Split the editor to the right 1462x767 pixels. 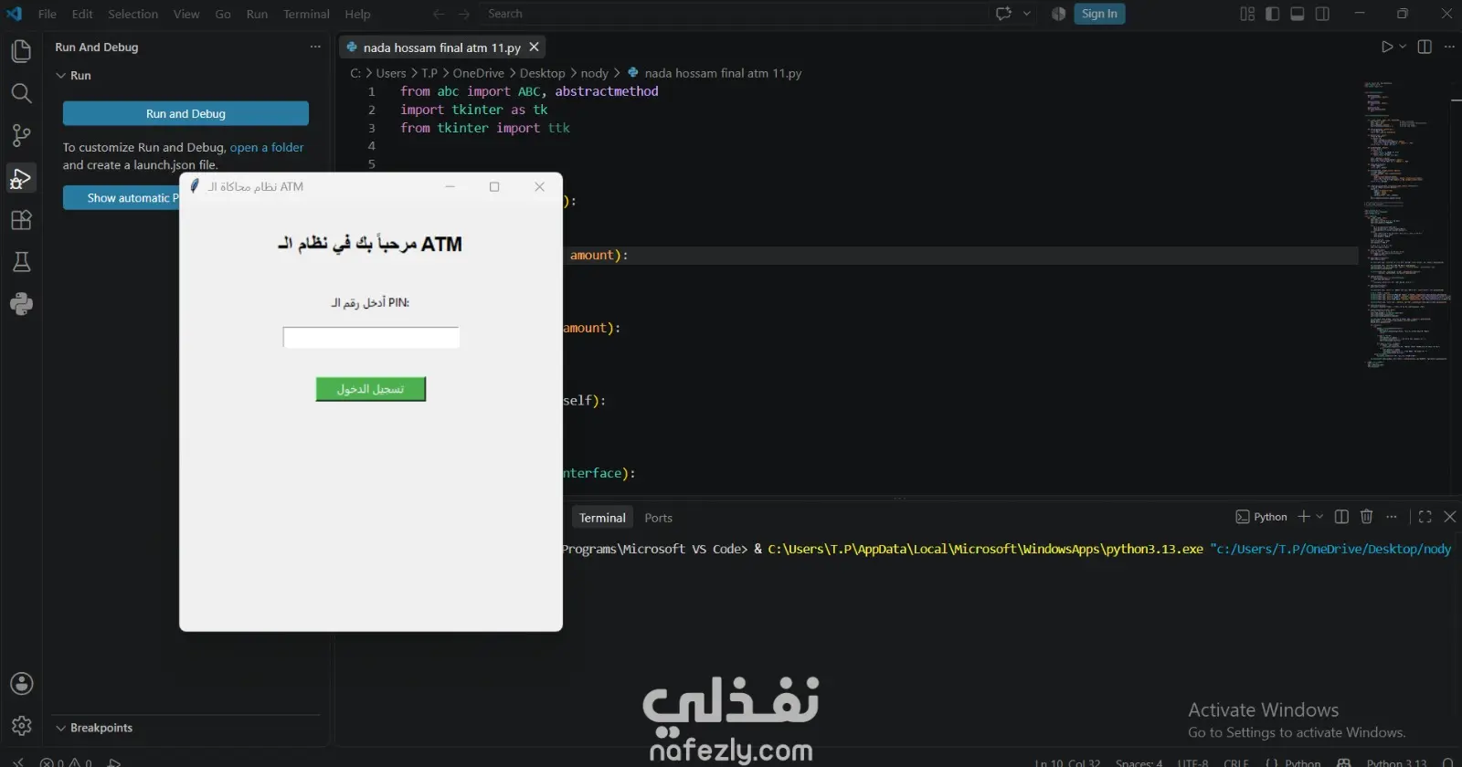tap(1425, 47)
